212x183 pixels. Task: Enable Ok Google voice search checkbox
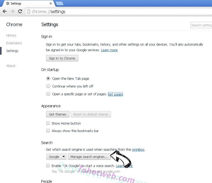click(48, 166)
